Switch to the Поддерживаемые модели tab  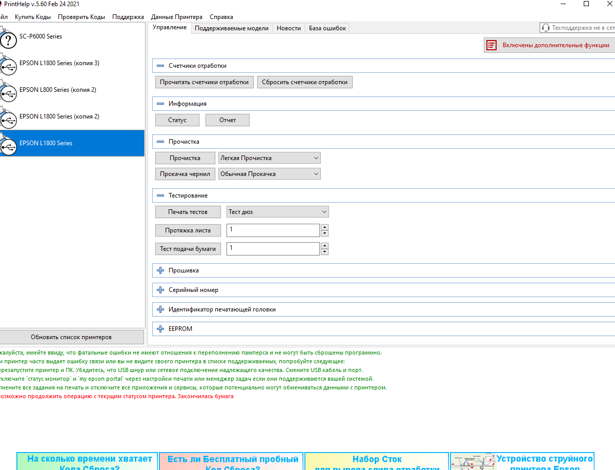tap(232, 28)
